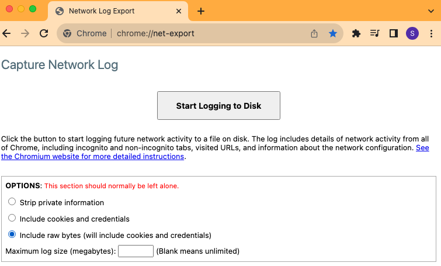This screenshot has width=441, height=266.
Task: Select Include cookies and credentials option
Action: (12, 219)
